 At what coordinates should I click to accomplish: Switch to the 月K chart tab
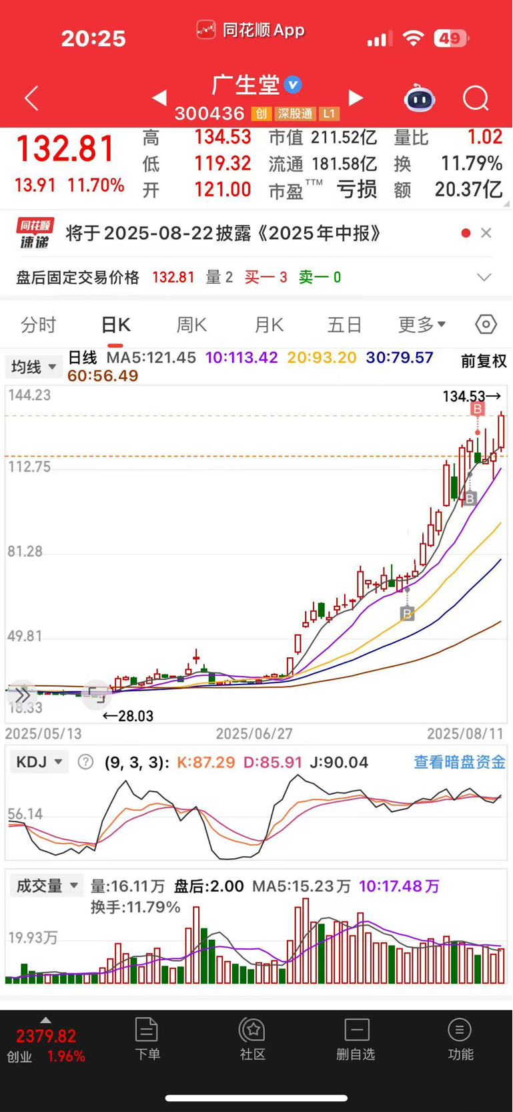coord(270,325)
